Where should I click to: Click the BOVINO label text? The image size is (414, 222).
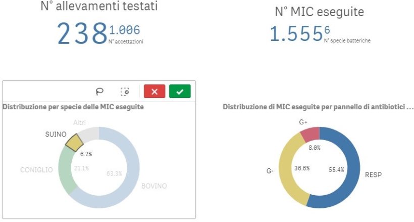click(x=154, y=186)
